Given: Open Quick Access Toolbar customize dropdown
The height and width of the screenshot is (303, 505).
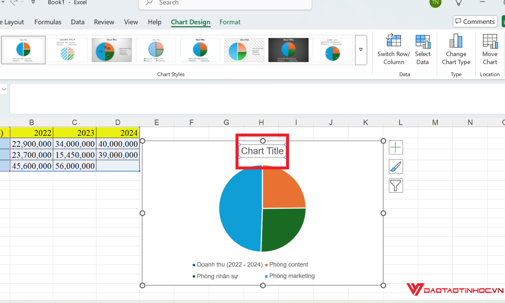Looking at the screenshot, I should click(x=33, y=2).
